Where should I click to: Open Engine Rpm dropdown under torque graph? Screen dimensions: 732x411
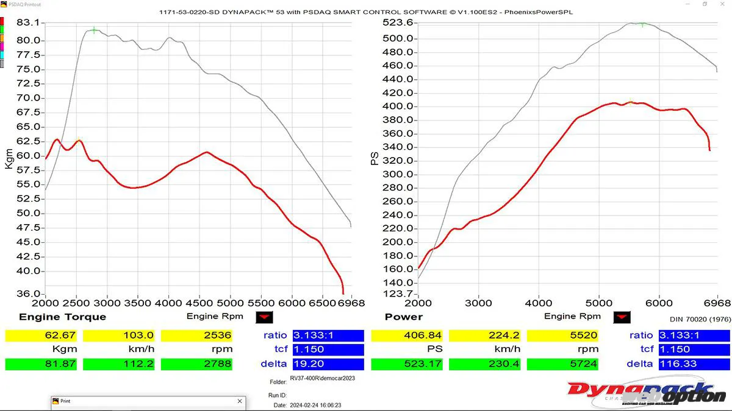[x=264, y=317]
